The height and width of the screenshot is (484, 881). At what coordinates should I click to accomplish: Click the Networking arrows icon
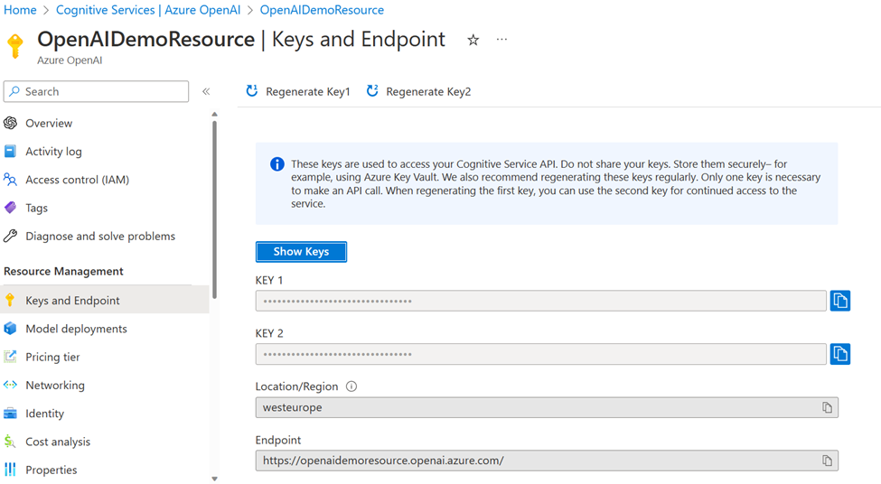10,385
